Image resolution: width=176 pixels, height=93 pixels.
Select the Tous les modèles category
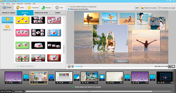pos(8,20)
